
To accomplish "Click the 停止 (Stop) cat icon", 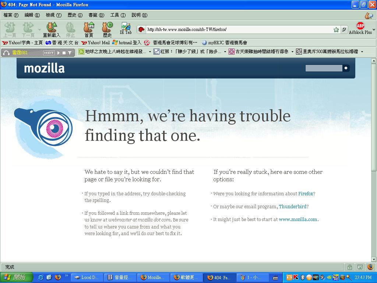I will click(x=70, y=29).
